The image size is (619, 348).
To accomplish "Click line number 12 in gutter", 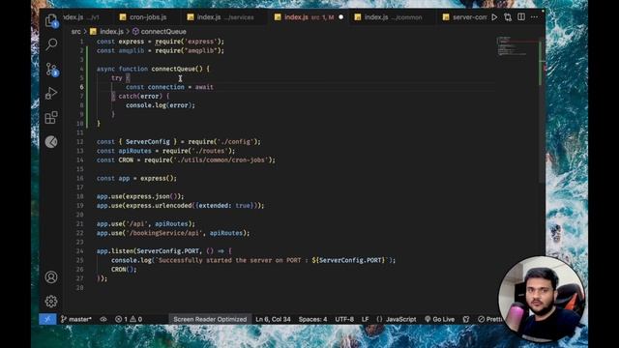I will (80, 142).
